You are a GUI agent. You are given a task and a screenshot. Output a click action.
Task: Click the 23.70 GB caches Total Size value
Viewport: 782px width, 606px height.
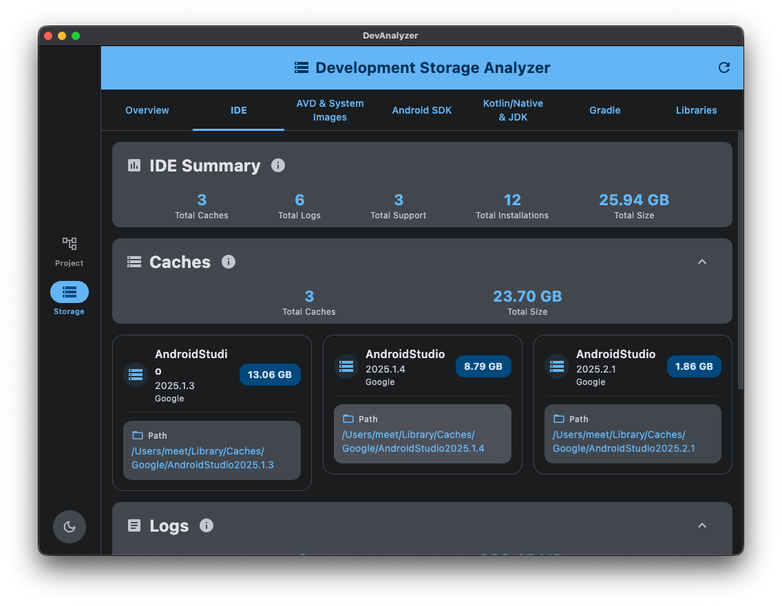527,296
